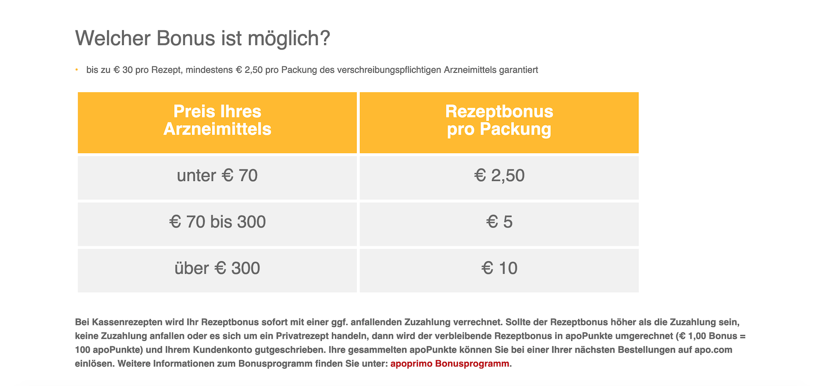Click '€ 30 pro Rezept' in the bullet line

click(147, 70)
